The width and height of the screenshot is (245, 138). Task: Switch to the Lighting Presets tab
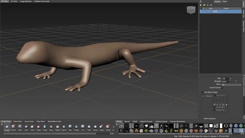tap(161, 122)
